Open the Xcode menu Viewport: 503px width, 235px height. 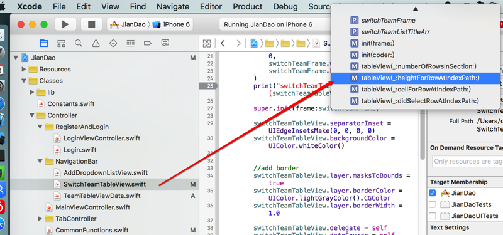tap(30, 6)
